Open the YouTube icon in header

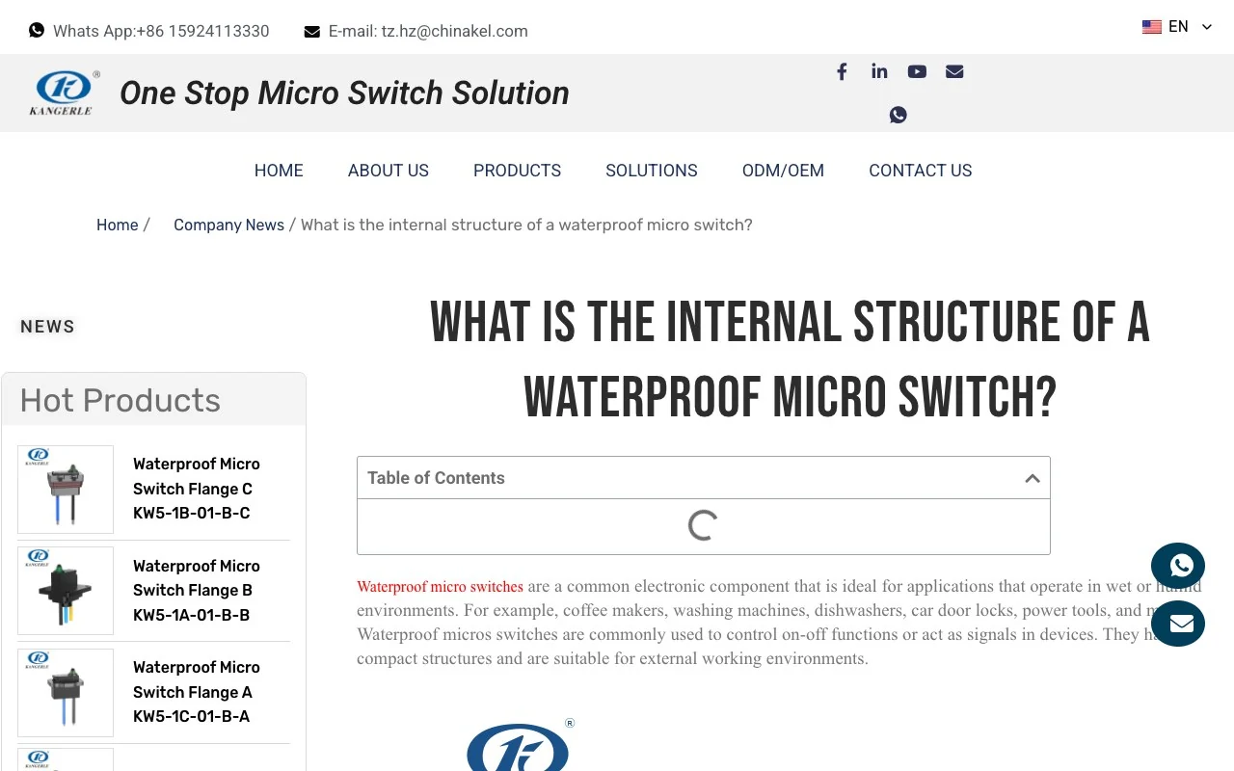pos(917,71)
